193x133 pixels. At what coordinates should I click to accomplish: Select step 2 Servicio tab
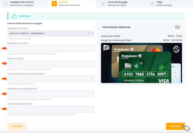[x=72, y=4]
